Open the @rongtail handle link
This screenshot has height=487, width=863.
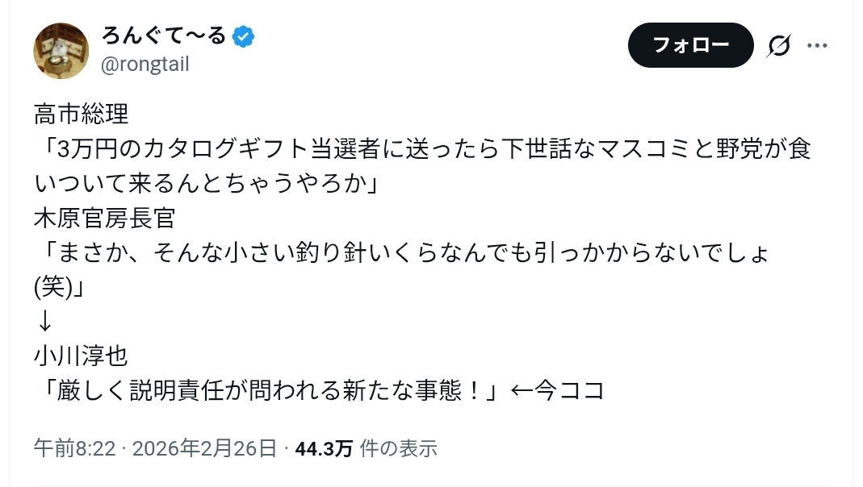pos(145,65)
